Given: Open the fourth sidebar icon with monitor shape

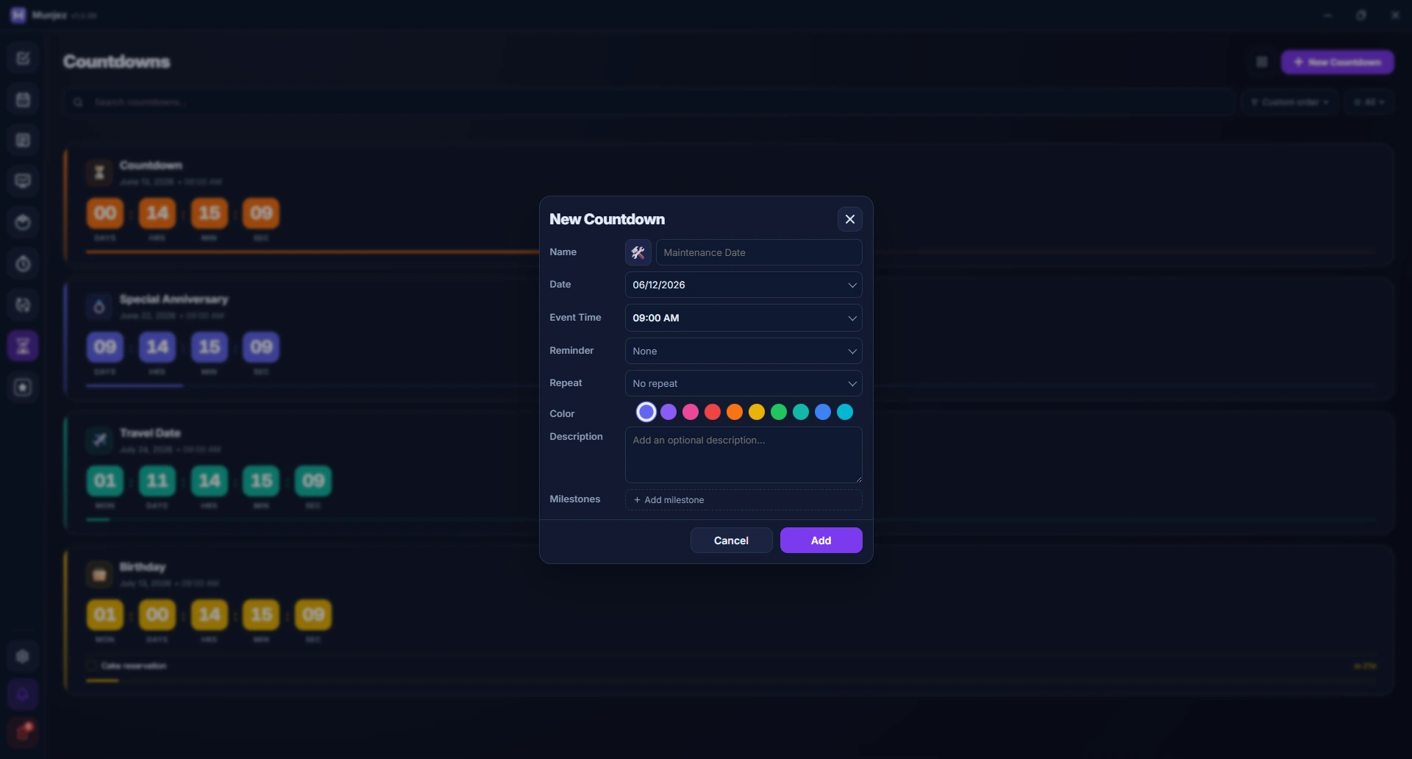Looking at the screenshot, I should click(x=23, y=181).
